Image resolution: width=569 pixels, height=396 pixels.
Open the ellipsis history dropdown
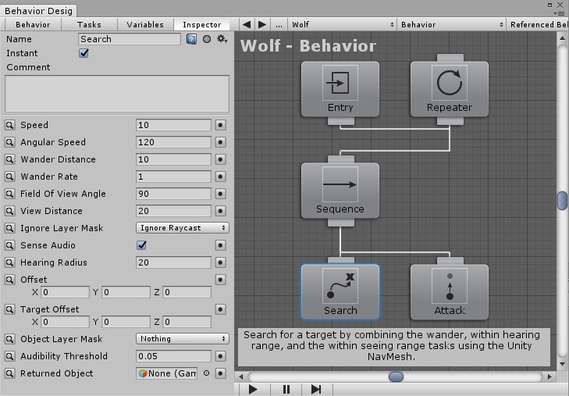point(279,24)
